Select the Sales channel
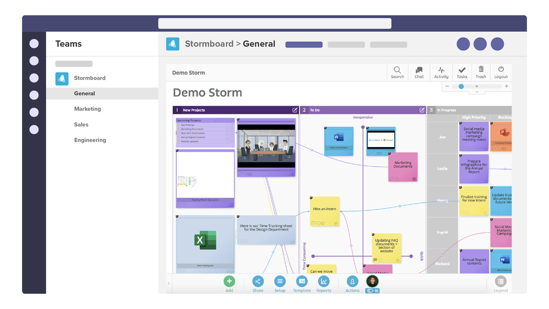This screenshot has height=309, width=549. click(x=81, y=125)
